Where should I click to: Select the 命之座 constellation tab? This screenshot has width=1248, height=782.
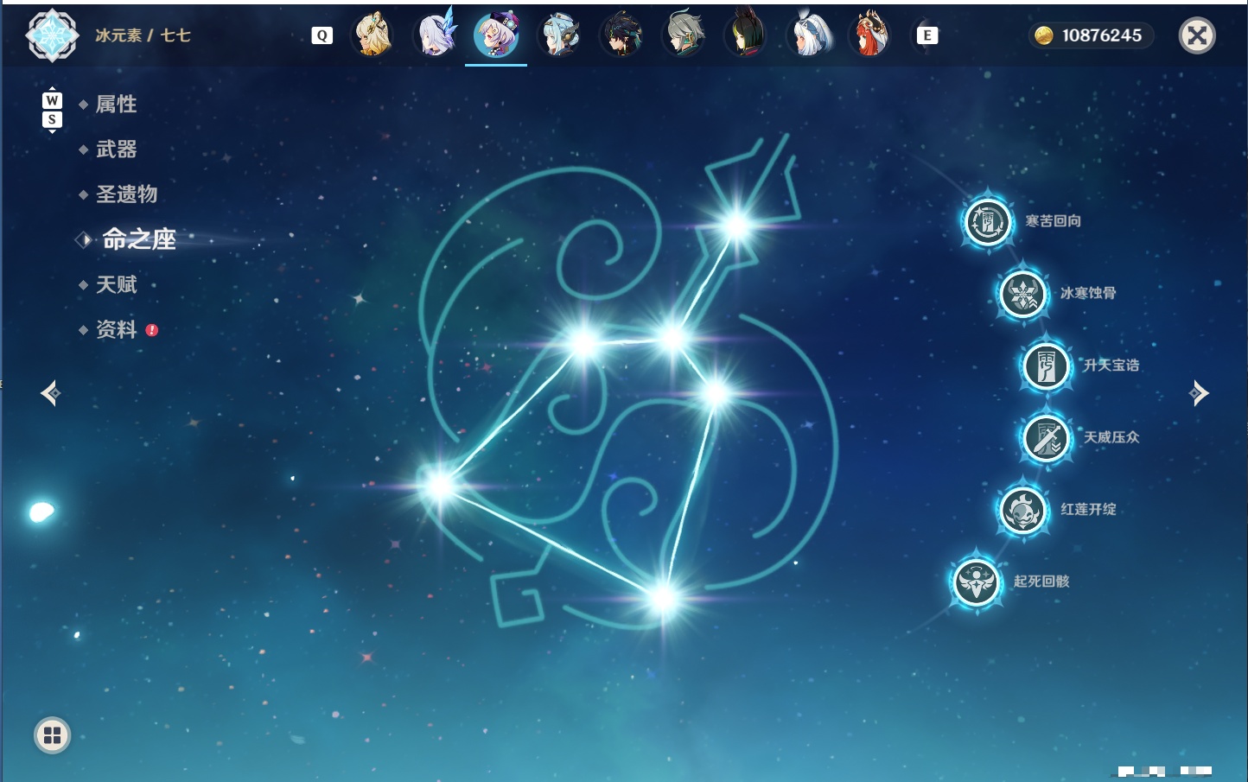[x=138, y=239]
